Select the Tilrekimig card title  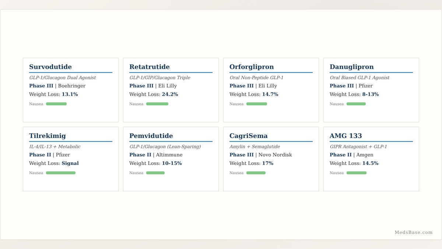(x=48, y=136)
